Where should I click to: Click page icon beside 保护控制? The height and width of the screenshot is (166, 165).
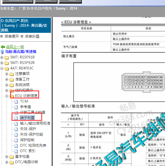coord(16,140)
